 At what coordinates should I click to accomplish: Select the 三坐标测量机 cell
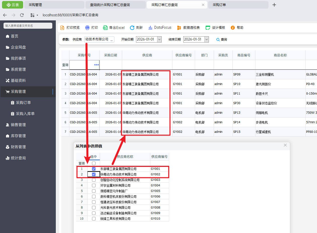coord(280,74)
